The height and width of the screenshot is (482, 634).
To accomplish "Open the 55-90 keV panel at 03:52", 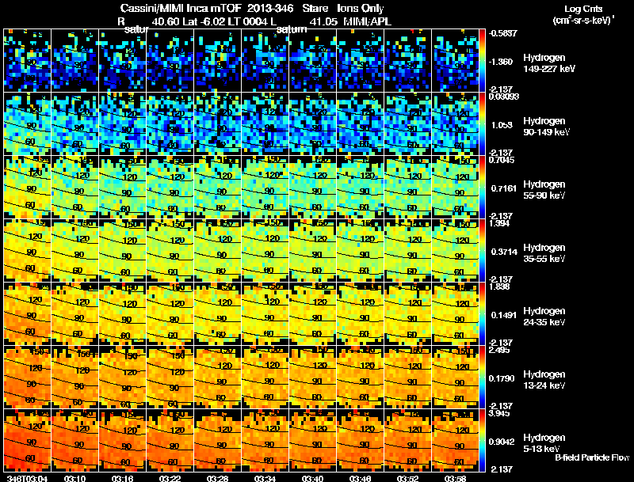I will (x=407, y=187).
